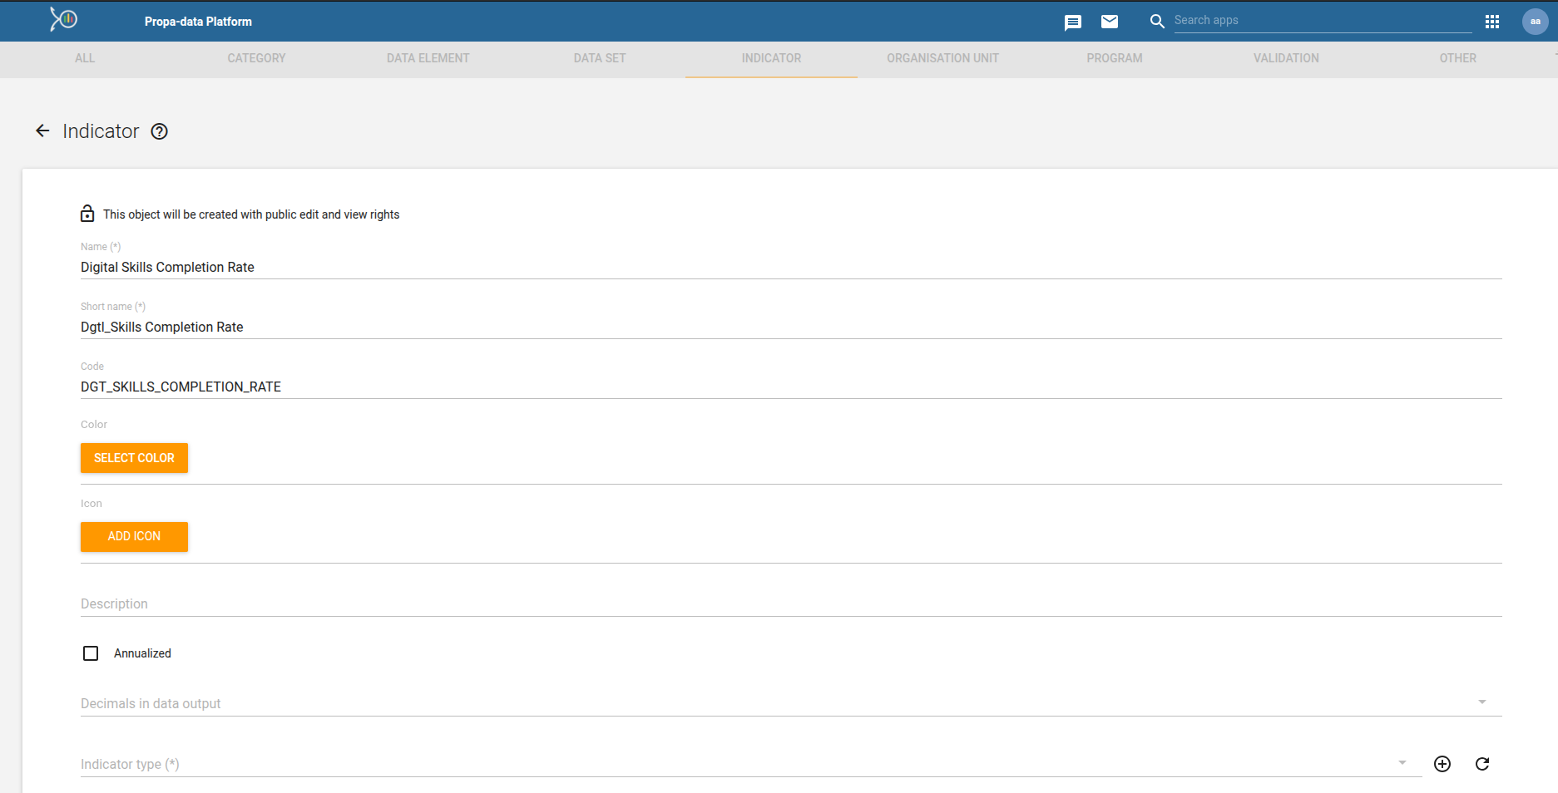
Task: Click the user profile avatar
Action: (1535, 22)
